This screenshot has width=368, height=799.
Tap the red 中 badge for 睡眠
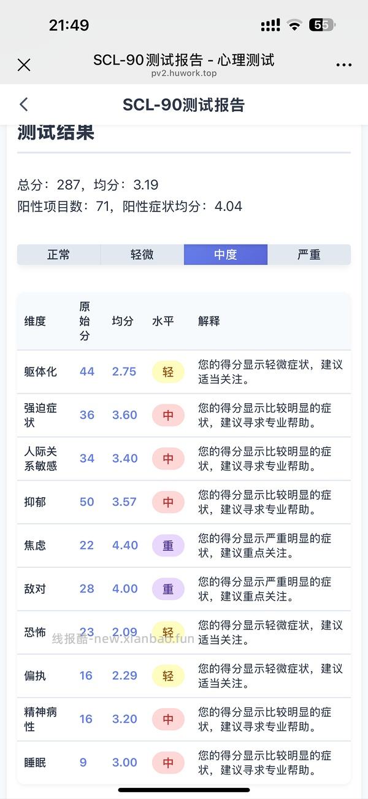click(x=168, y=762)
